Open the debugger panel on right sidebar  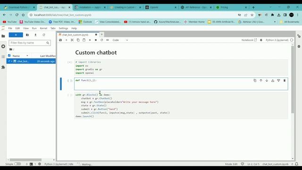(299, 46)
